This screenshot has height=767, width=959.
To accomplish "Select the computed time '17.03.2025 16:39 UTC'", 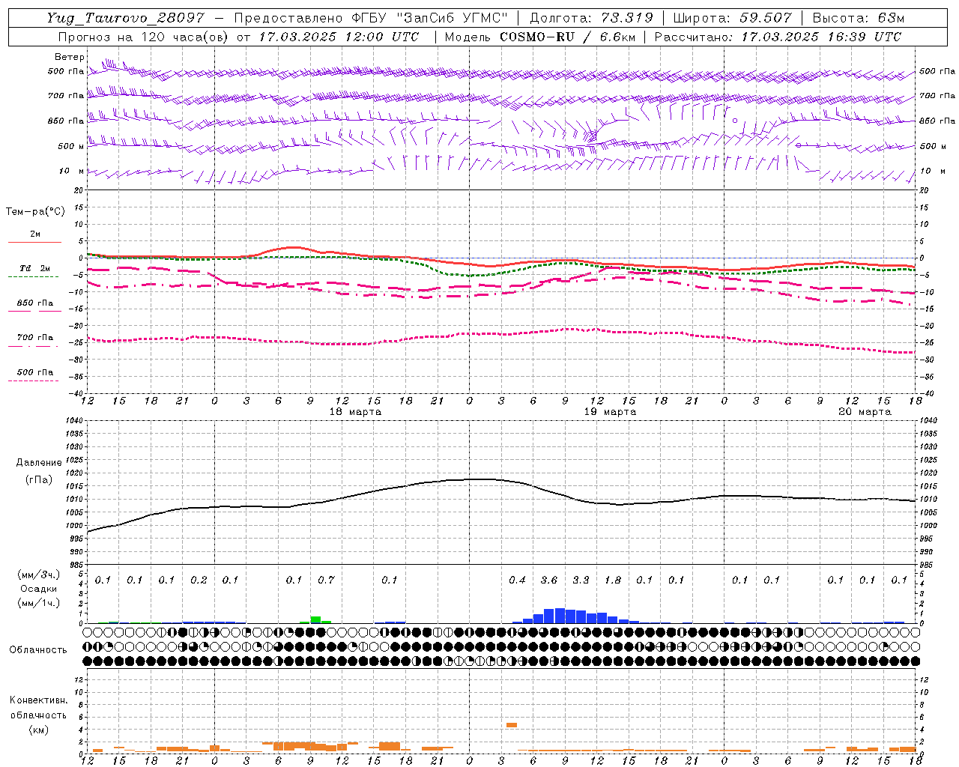I will point(821,37).
